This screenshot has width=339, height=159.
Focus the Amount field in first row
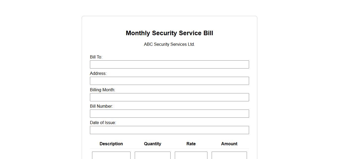point(229,155)
